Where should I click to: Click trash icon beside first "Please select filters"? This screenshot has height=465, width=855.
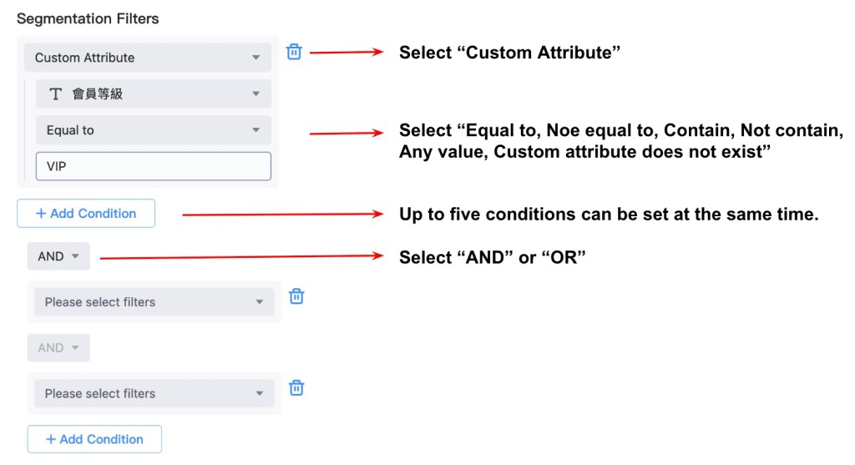296,296
